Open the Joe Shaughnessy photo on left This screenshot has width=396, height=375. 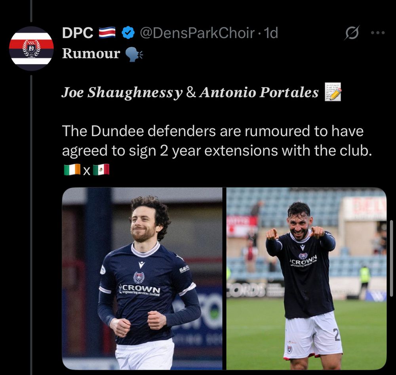click(x=142, y=278)
